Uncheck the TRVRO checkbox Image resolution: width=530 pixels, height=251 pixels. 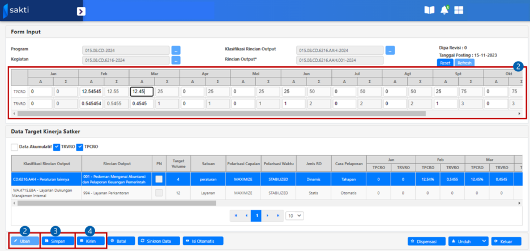tap(57, 147)
